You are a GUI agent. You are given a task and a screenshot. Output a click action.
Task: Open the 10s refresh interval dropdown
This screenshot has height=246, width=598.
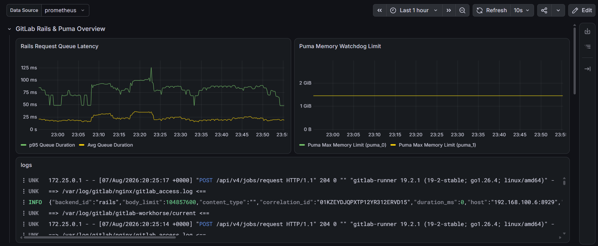(522, 10)
